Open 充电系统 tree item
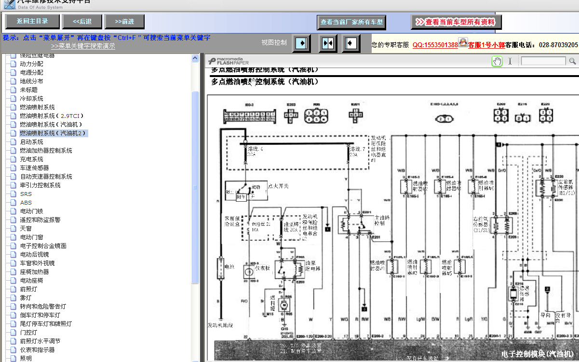The height and width of the screenshot is (362, 579). [31, 159]
